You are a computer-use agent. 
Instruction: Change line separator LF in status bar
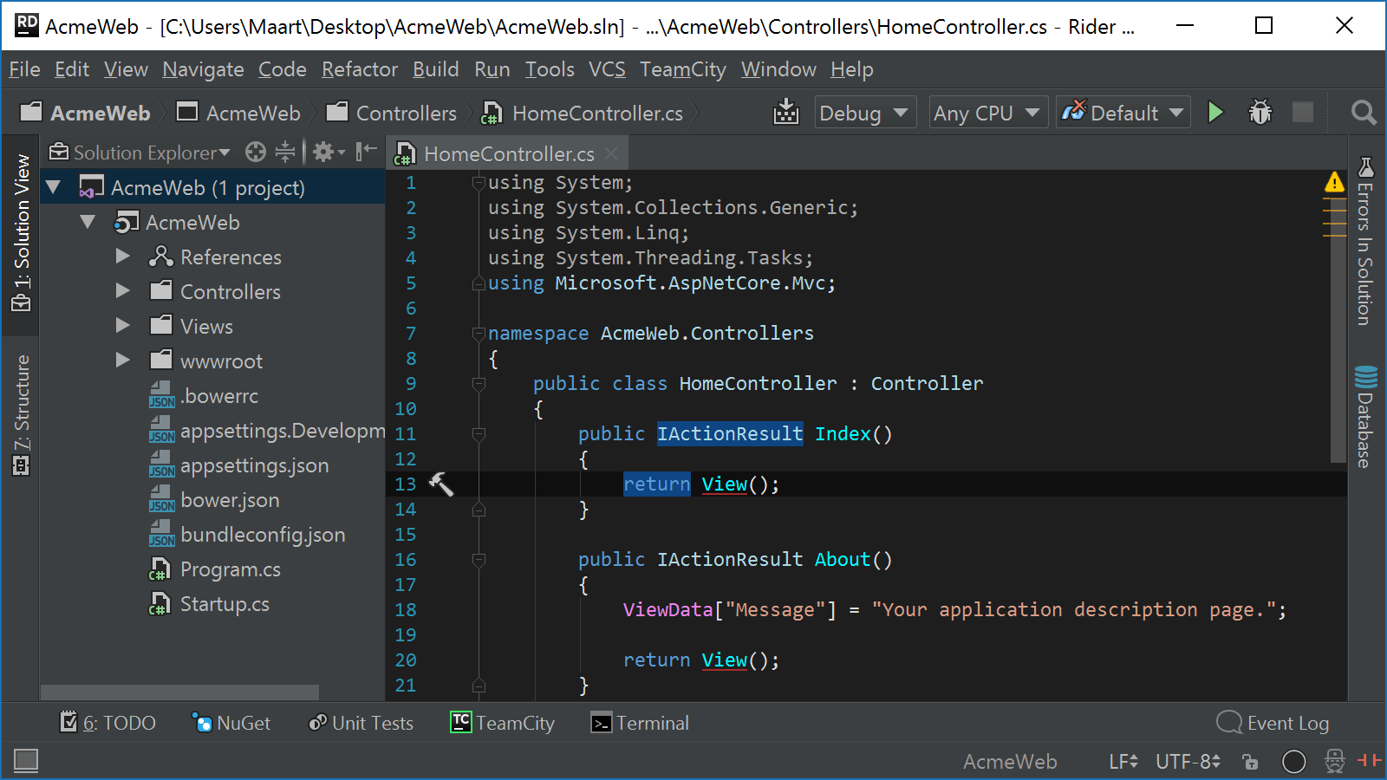[x=1123, y=762]
